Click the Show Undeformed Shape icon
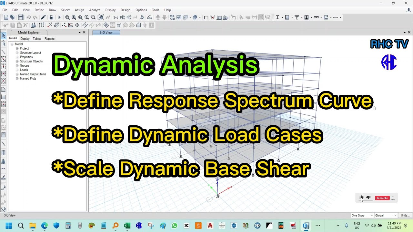The height and width of the screenshot is (232, 413). pyautogui.click(x=206, y=17)
